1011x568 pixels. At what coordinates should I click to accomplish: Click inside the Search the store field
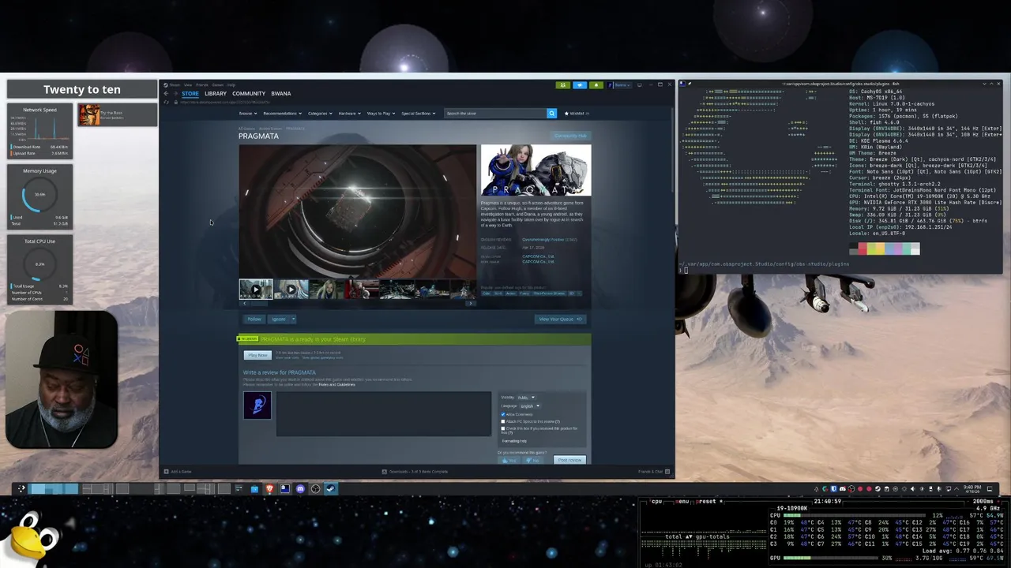tap(495, 113)
